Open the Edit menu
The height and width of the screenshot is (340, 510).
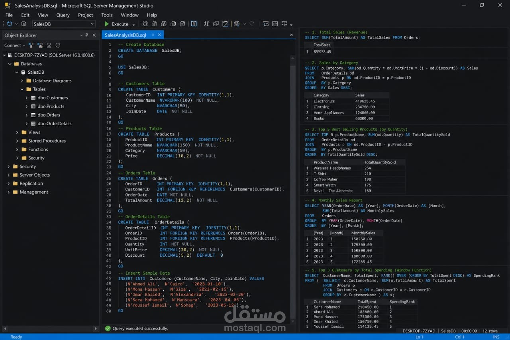25,15
